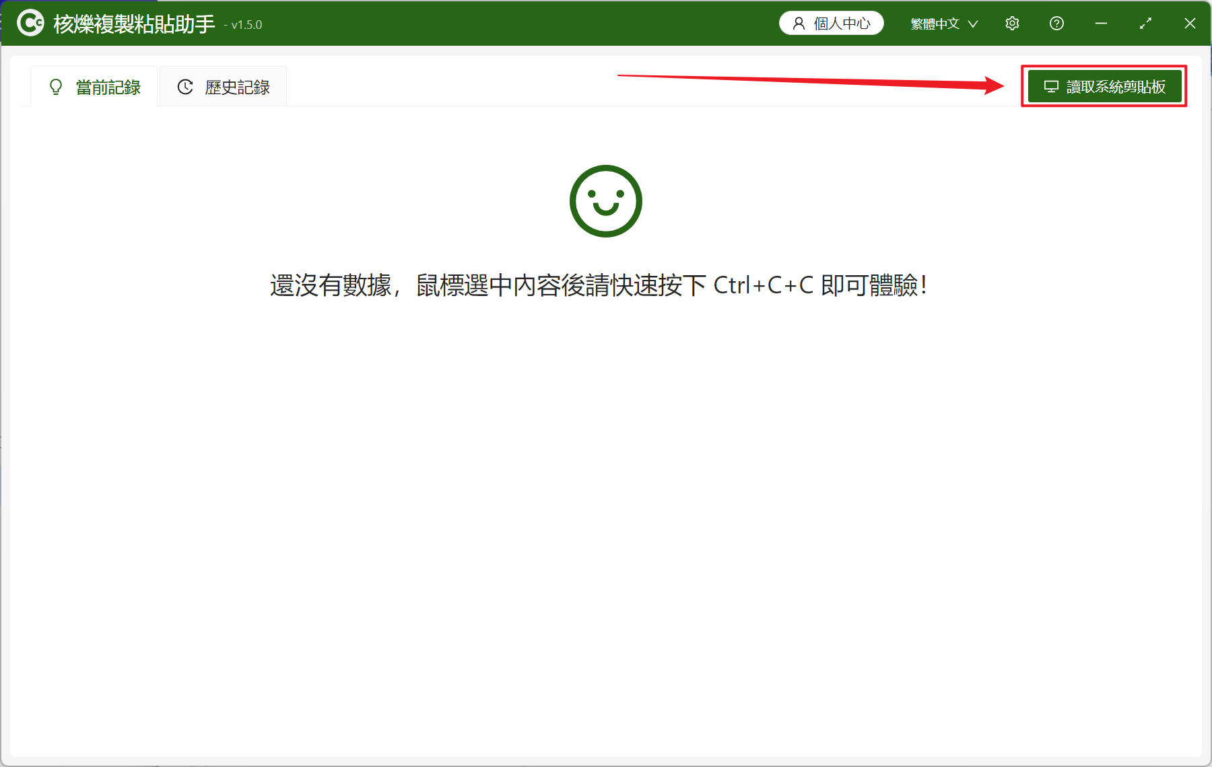This screenshot has height=767, width=1212.
Task: Switch to the 當前記錄 tab
Action: tap(94, 87)
